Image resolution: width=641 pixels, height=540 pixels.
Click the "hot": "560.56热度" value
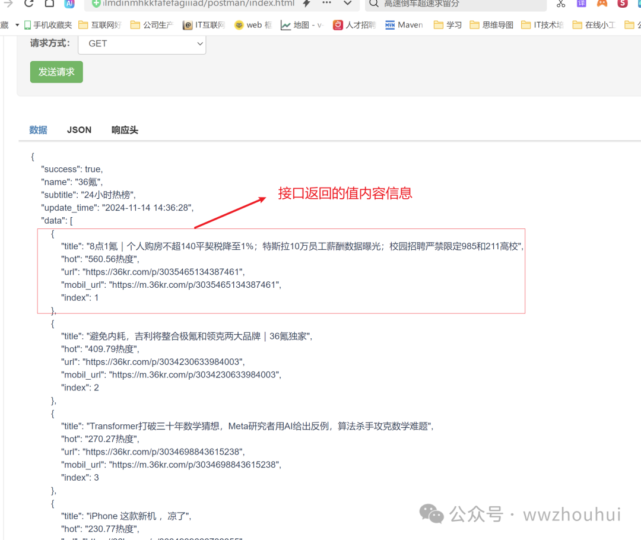tap(100, 259)
